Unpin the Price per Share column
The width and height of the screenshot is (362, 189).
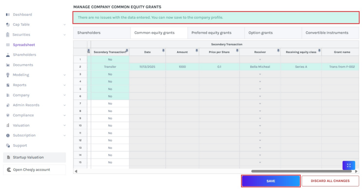pos(237,51)
